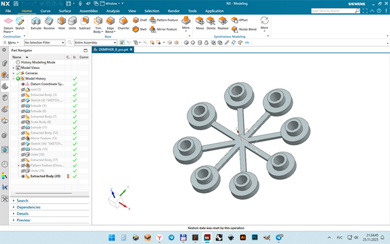Open the Part Navigator sidebar tab
Screen dimensions: 390x244
5,86
